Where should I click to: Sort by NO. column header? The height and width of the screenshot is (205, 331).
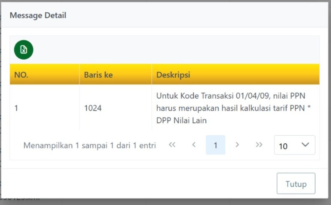pos(44,74)
